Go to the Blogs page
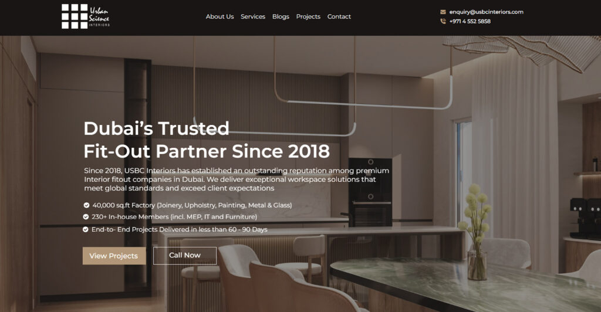Screen dimensions: 601x312 point(281,16)
